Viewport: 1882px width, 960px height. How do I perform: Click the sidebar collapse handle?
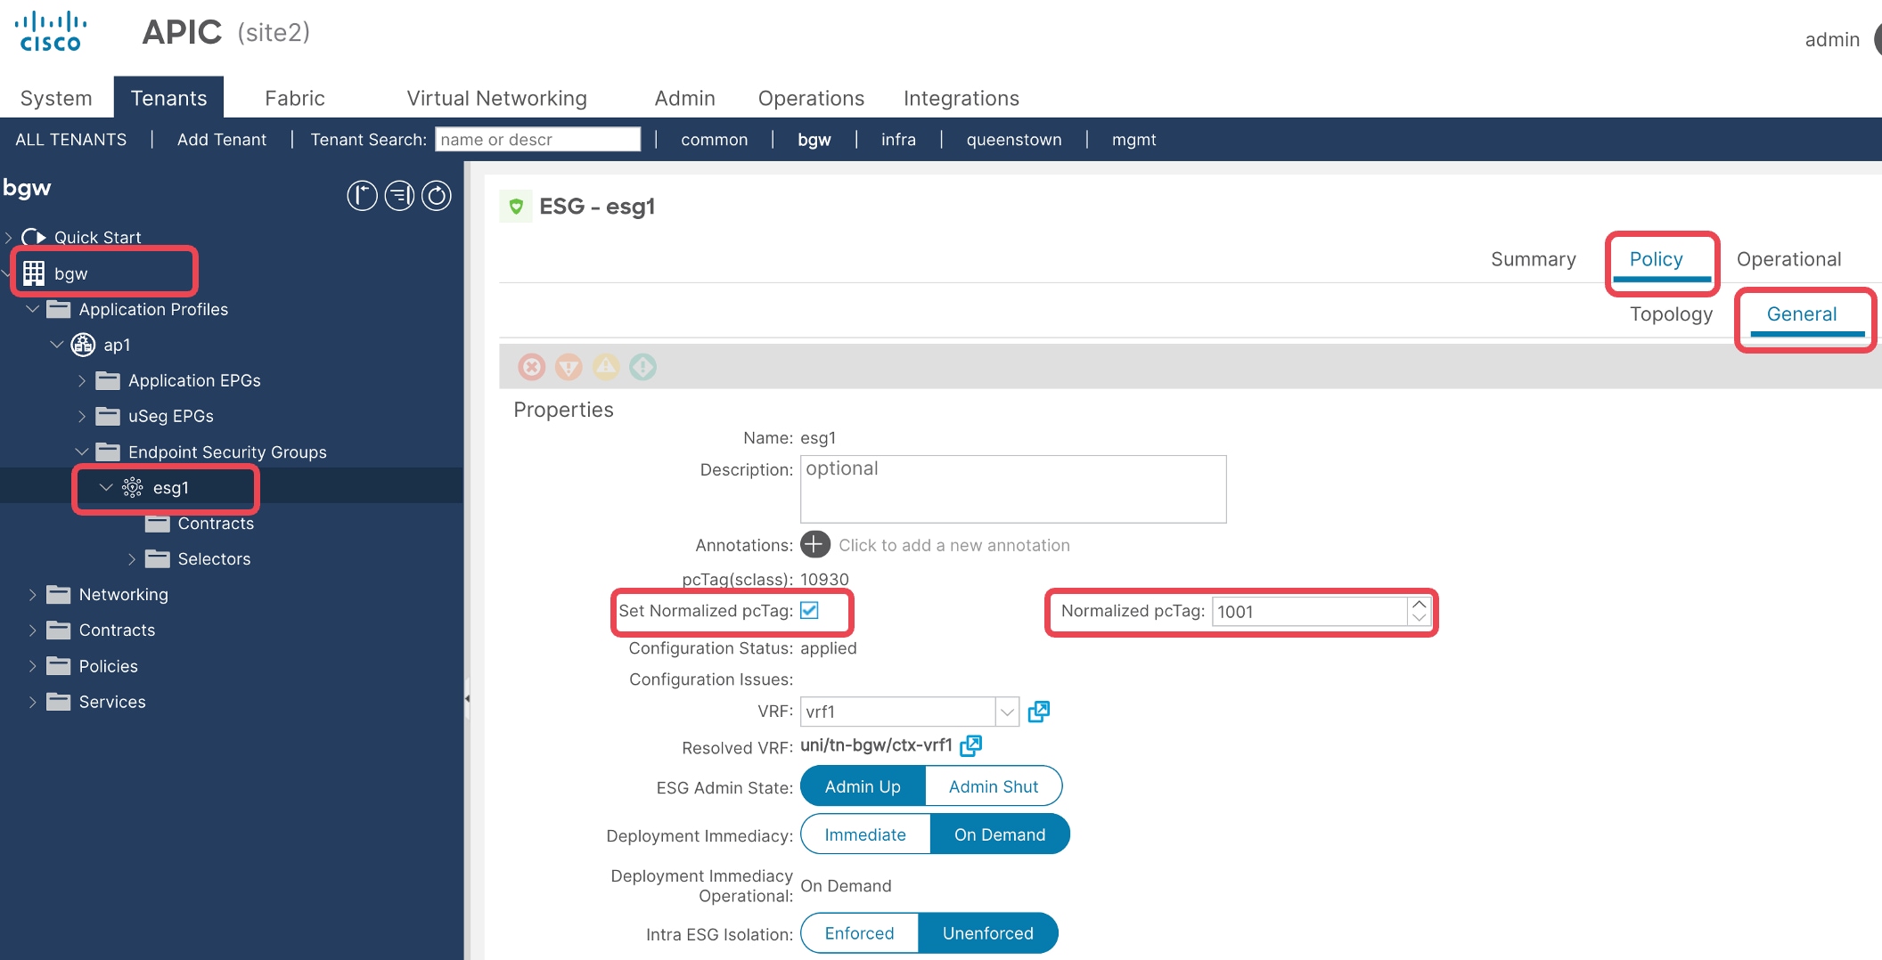(x=467, y=699)
